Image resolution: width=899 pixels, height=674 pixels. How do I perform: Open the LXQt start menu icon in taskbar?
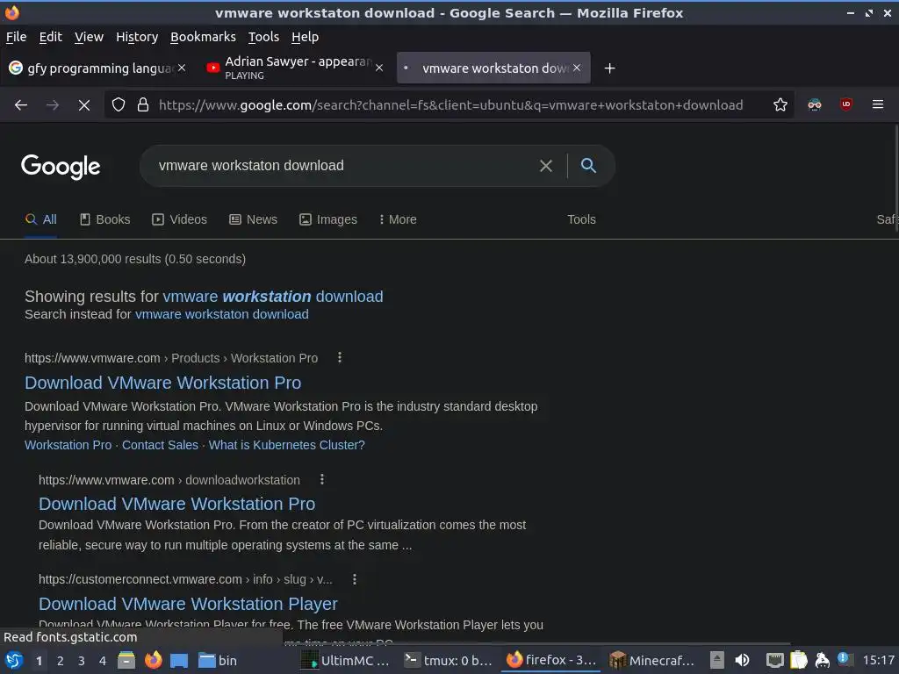pos(14,660)
